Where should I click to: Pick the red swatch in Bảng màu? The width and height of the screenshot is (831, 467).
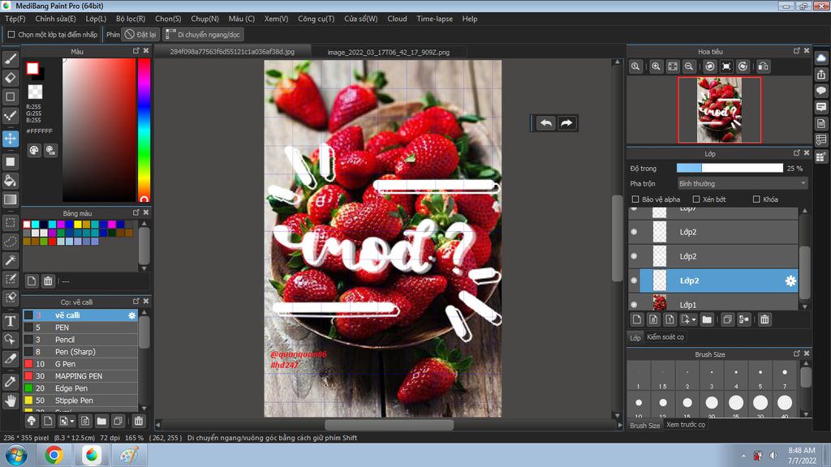[53, 242]
